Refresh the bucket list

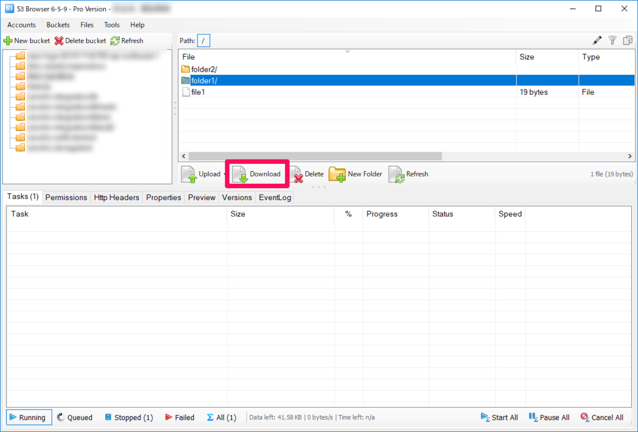pos(127,41)
